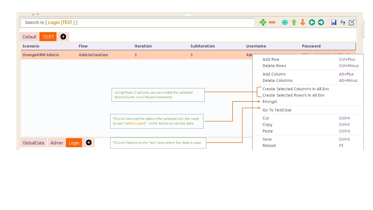Screen dimensions: 373x210
Task: Save data with floppy disk icon
Action: [x=334, y=22]
